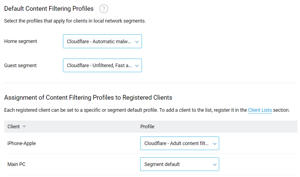Click the iPhone-Apple profile chevron arrow
Viewport: 300px width, 177px height.
pos(214,143)
